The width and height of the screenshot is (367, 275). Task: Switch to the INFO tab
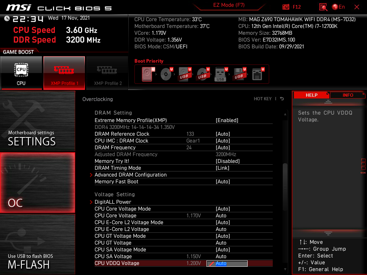click(x=348, y=95)
